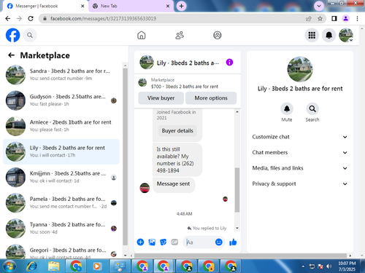Viewport: 365px width, 273px height.
Task: Open the Windows Start button
Action: click(x=9, y=266)
